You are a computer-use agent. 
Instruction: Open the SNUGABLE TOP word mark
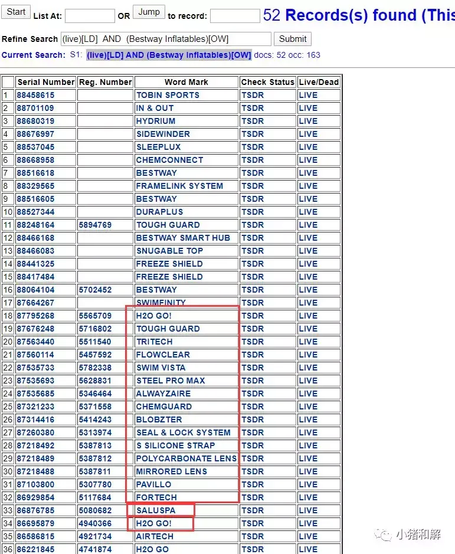[169, 251]
